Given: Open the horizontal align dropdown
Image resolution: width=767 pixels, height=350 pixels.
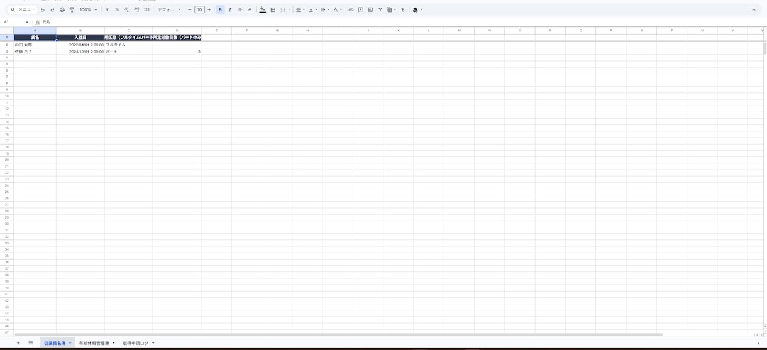Looking at the screenshot, I should pos(301,9).
